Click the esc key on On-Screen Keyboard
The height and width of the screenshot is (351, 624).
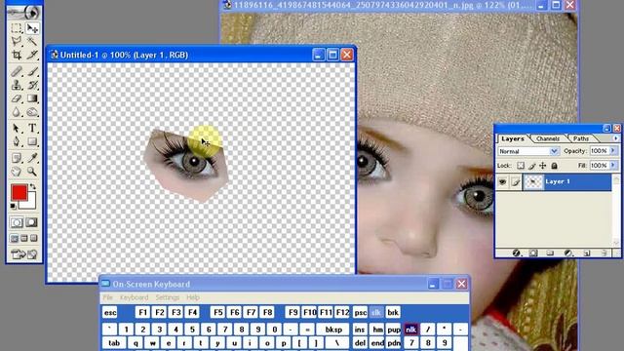tap(110, 312)
